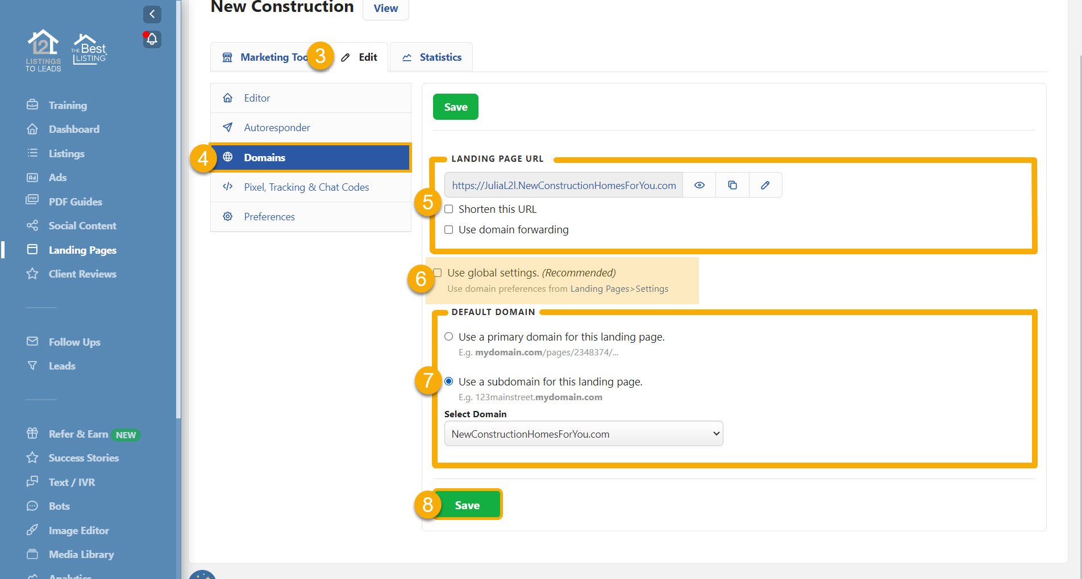Collapse the left sidebar
Viewport: 1082px width, 579px height.
152,14
